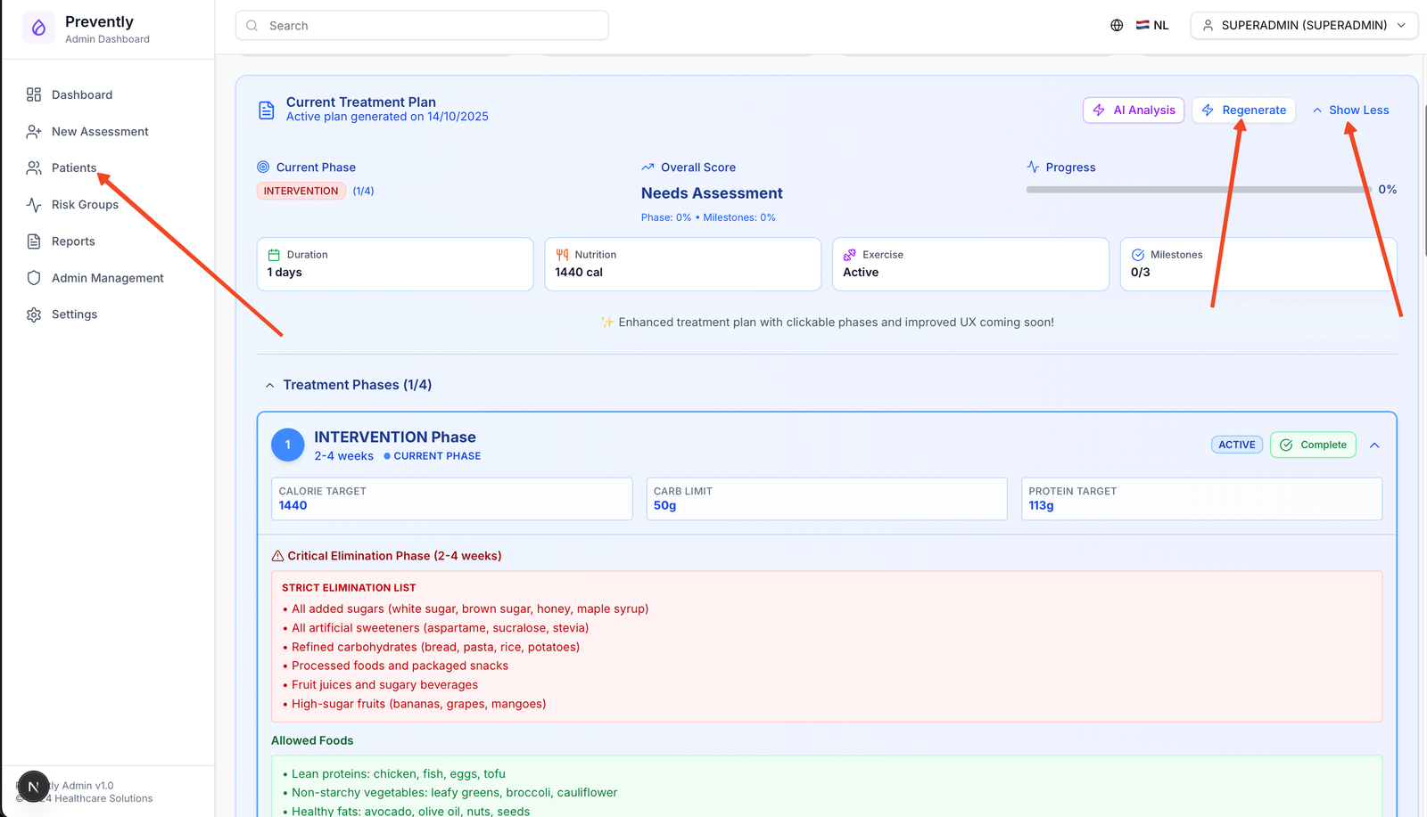Open Settings with the gear icon
Viewport: 1427px width, 817px height.
click(34, 314)
